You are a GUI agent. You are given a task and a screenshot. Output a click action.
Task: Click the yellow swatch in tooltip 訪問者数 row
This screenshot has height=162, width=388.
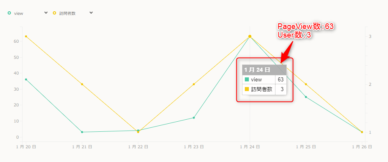[x=247, y=89]
